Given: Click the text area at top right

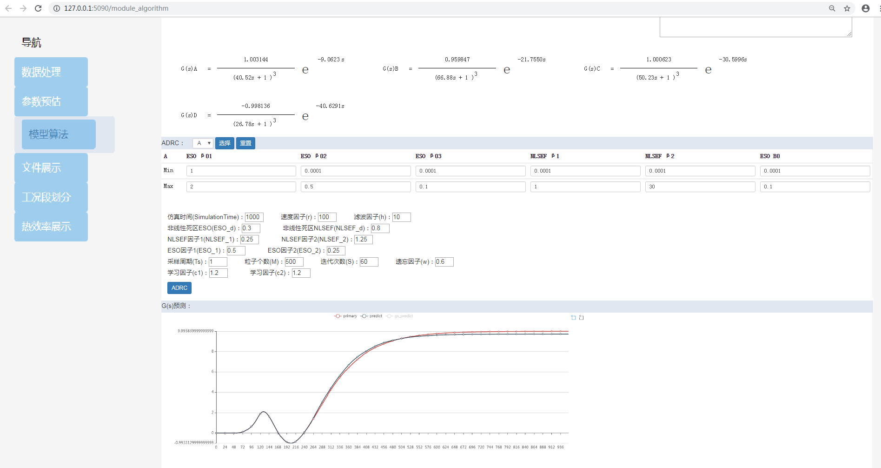Looking at the screenshot, I should (756, 27).
